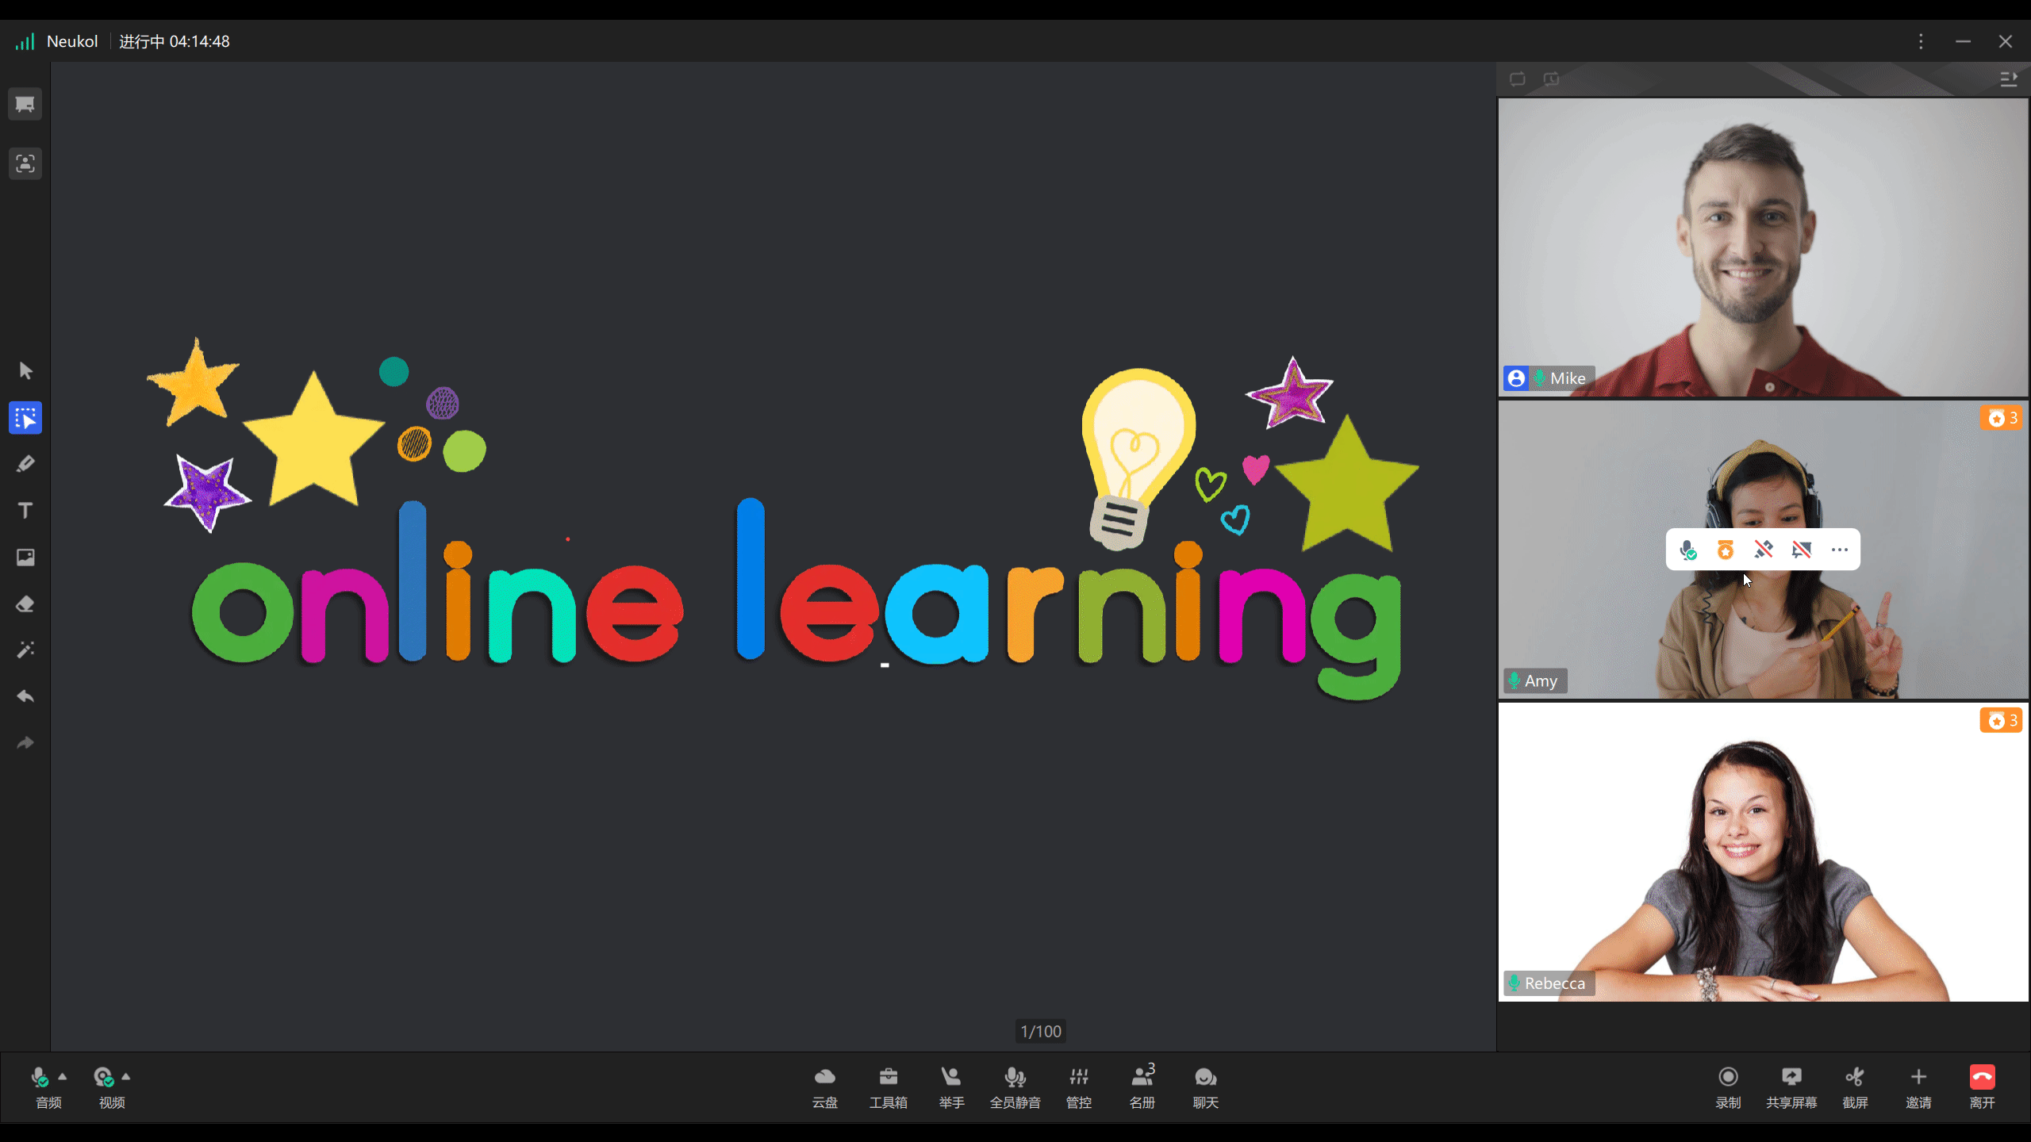Toggle Amy's microphone in popup toolbar

coord(1688,550)
